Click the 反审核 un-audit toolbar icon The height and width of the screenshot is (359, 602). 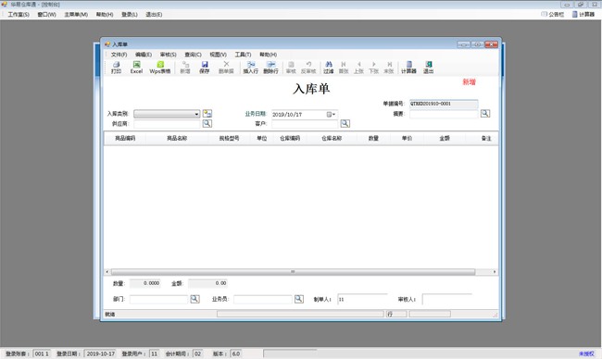308,68
